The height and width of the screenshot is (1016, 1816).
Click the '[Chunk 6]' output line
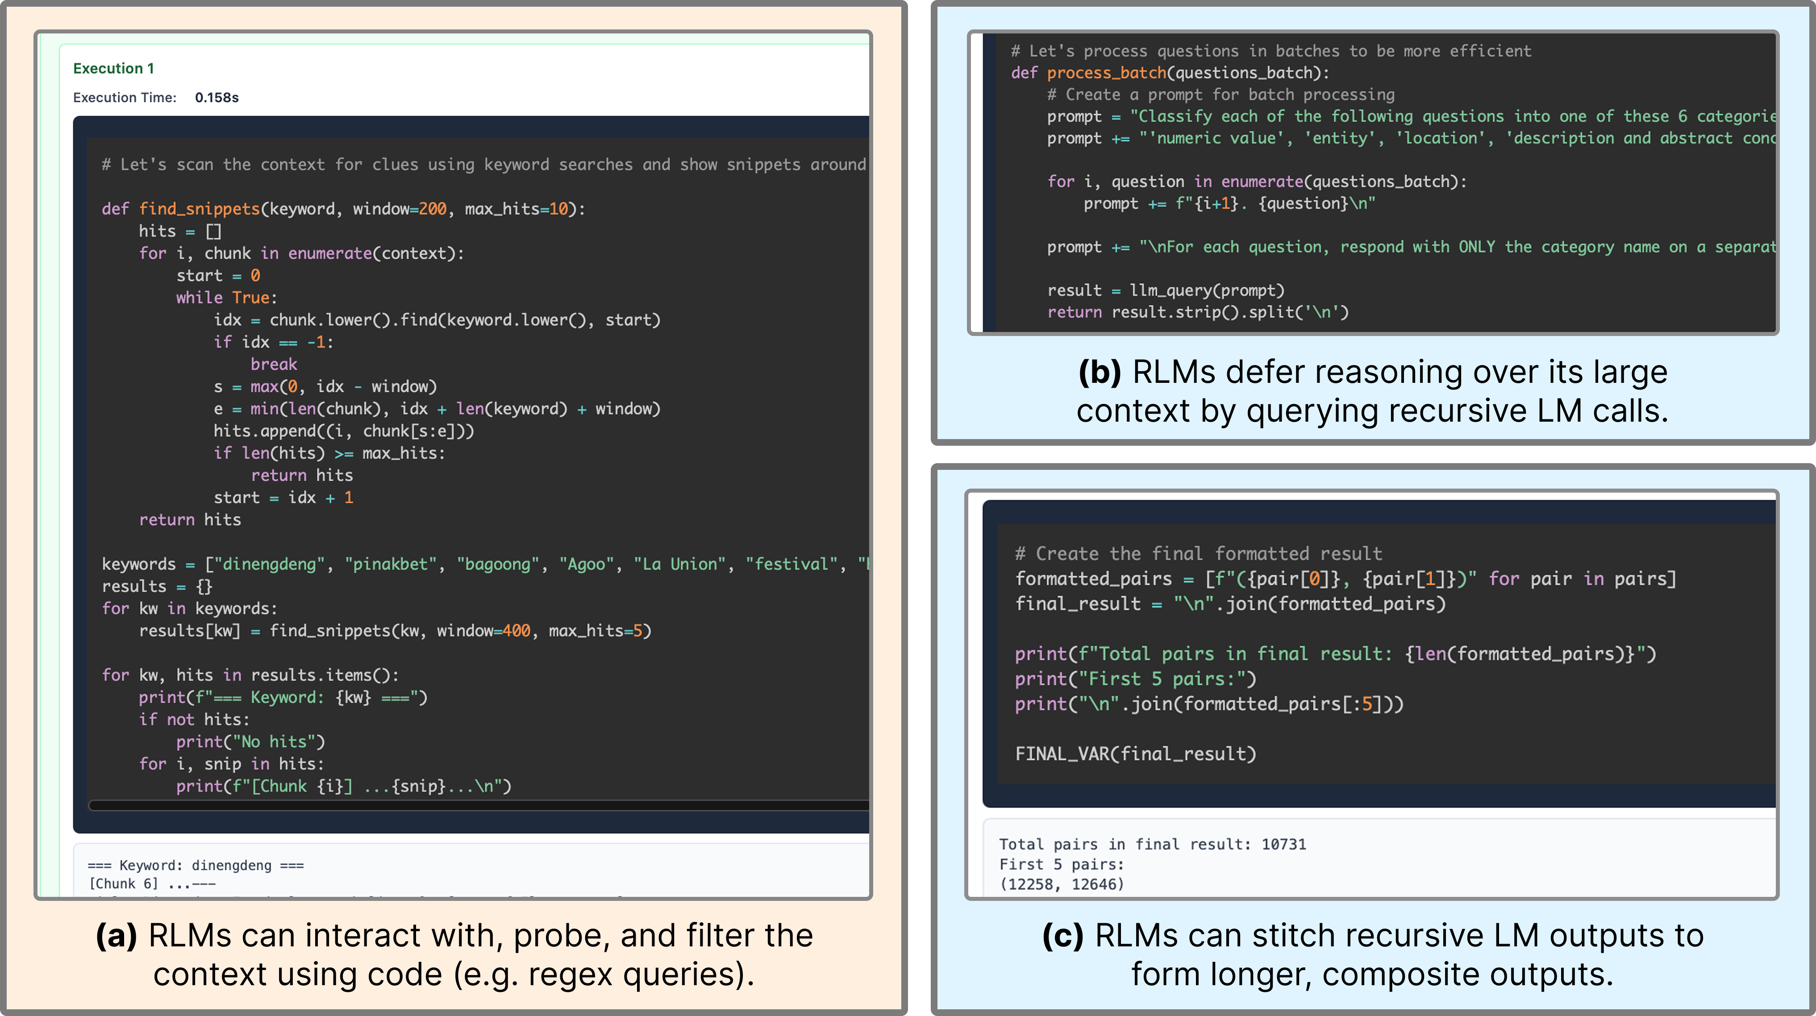click(152, 883)
